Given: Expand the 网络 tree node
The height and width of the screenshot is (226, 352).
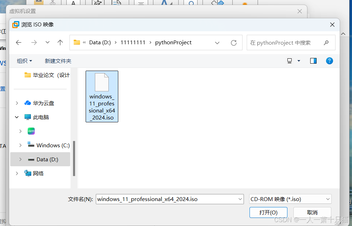Looking at the screenshot, I should pyautogui.click(x=17, y=173).
